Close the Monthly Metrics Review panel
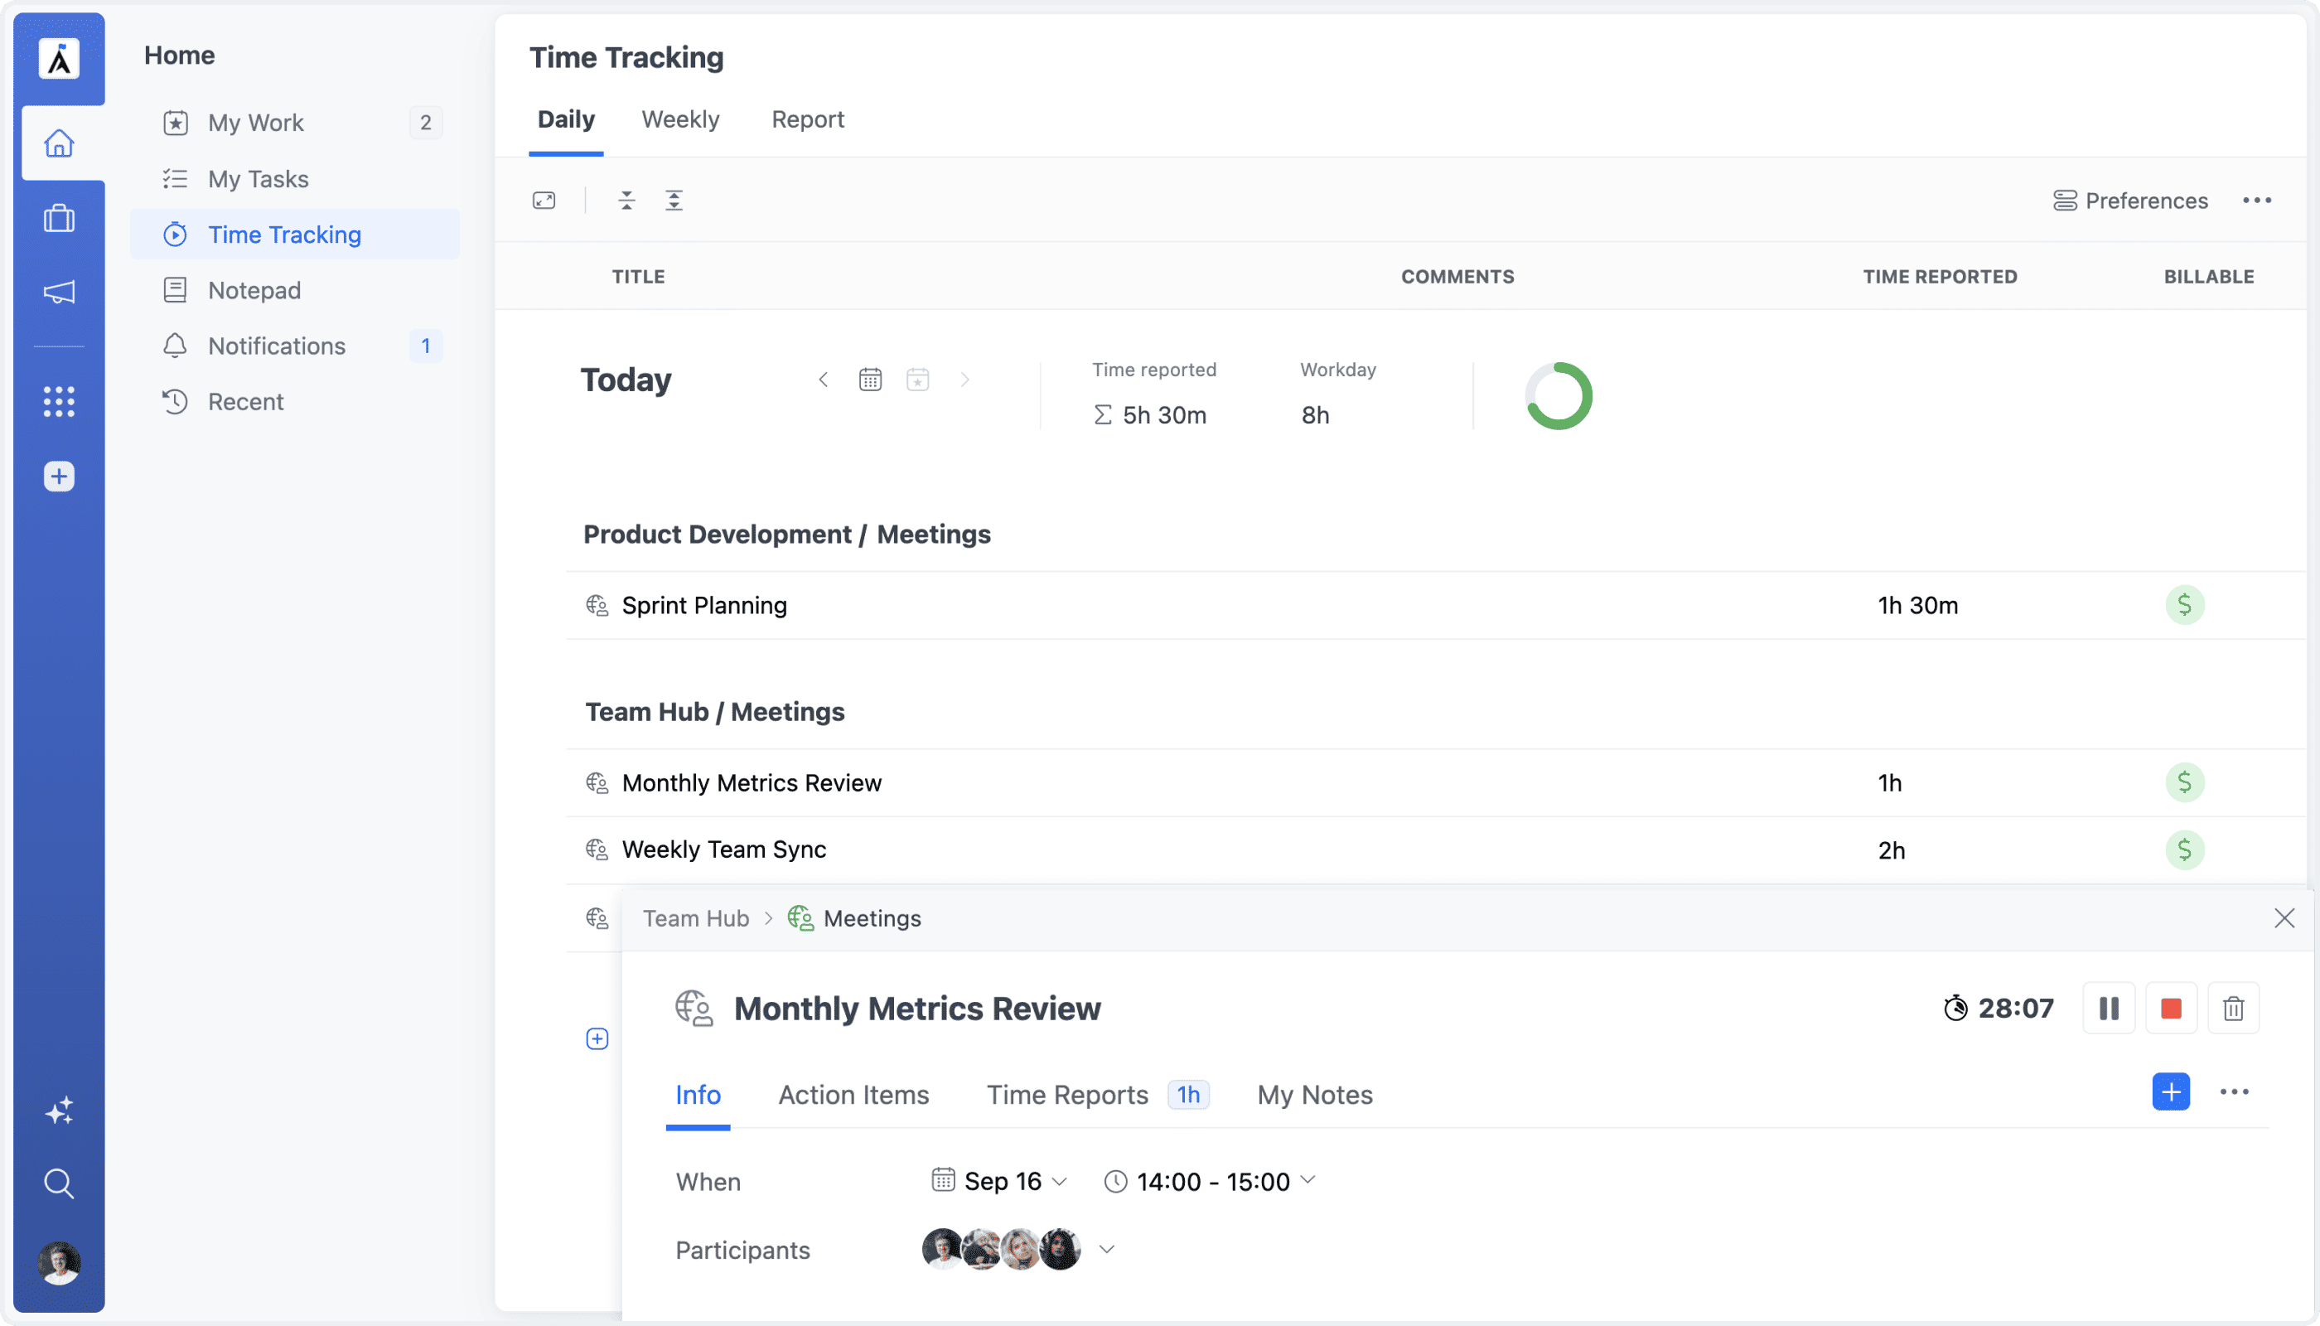The width and height of the screenshot is (2320, 1326). point(2284,918)
